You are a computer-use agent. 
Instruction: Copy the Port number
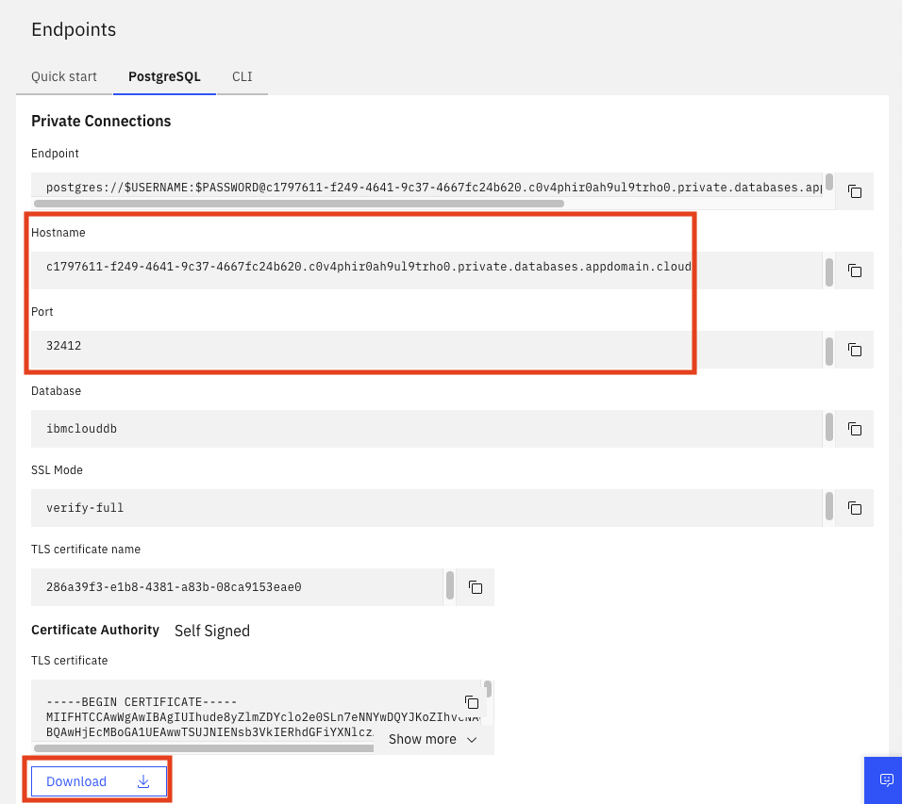pyautogui.click(x=854, y=350)
